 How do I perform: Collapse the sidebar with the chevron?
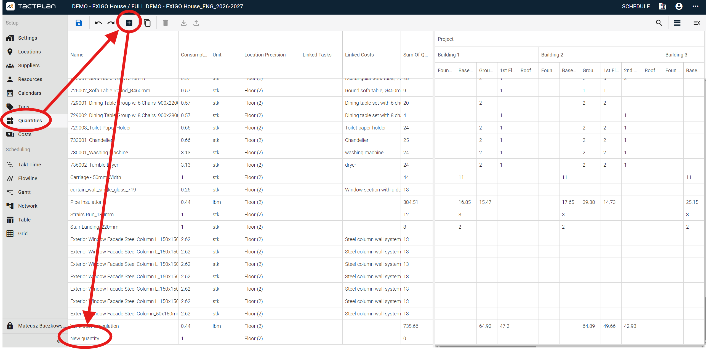pyautogui.click(x=58, y=341)
